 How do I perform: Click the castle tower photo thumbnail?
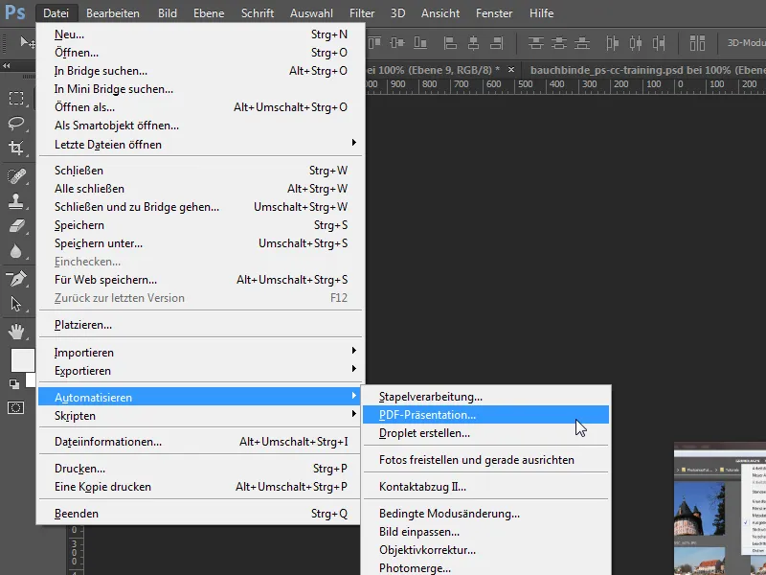(x=699, y=511)
